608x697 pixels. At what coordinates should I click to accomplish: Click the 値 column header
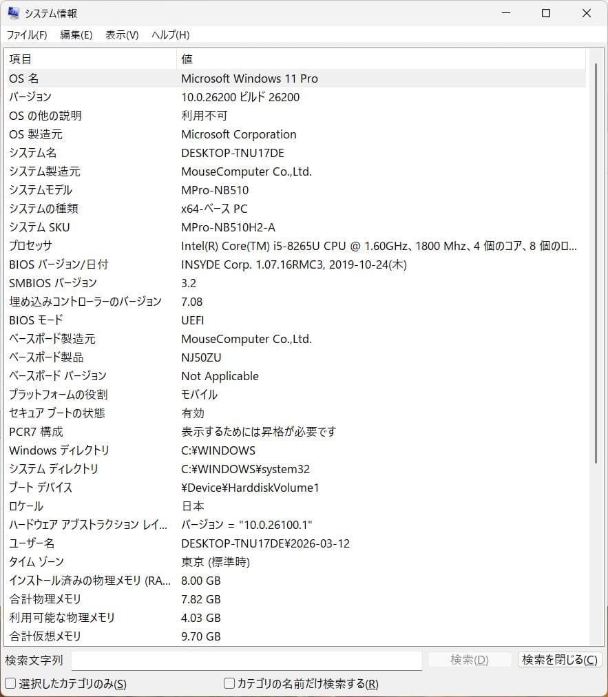click(381, 59)
